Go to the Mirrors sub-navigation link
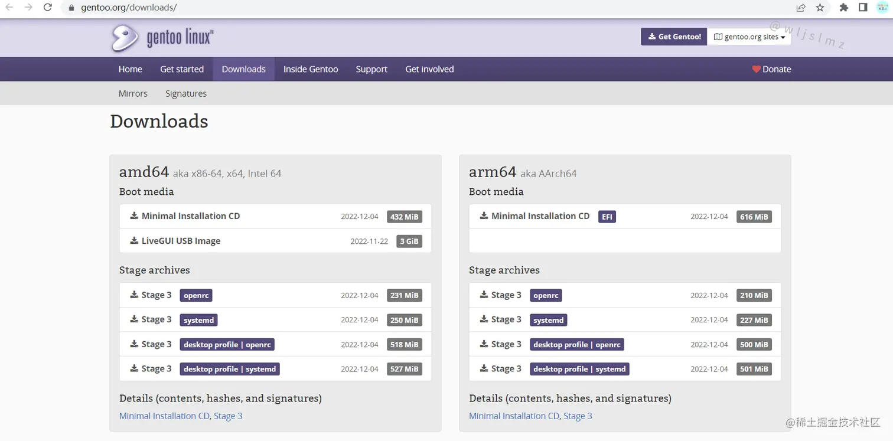This screenshot has width=893, height=441. point(133,93)
